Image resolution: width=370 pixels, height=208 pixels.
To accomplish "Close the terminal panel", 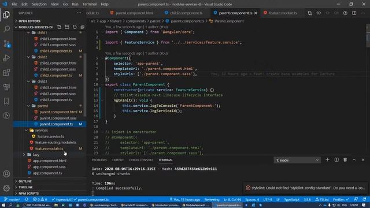I will [363, 160].
